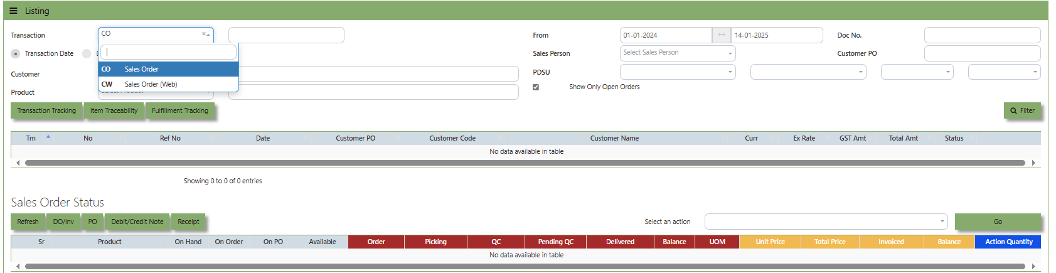Sort by the Date column header
1056x273 pixels.
click(x=263, y=138)
